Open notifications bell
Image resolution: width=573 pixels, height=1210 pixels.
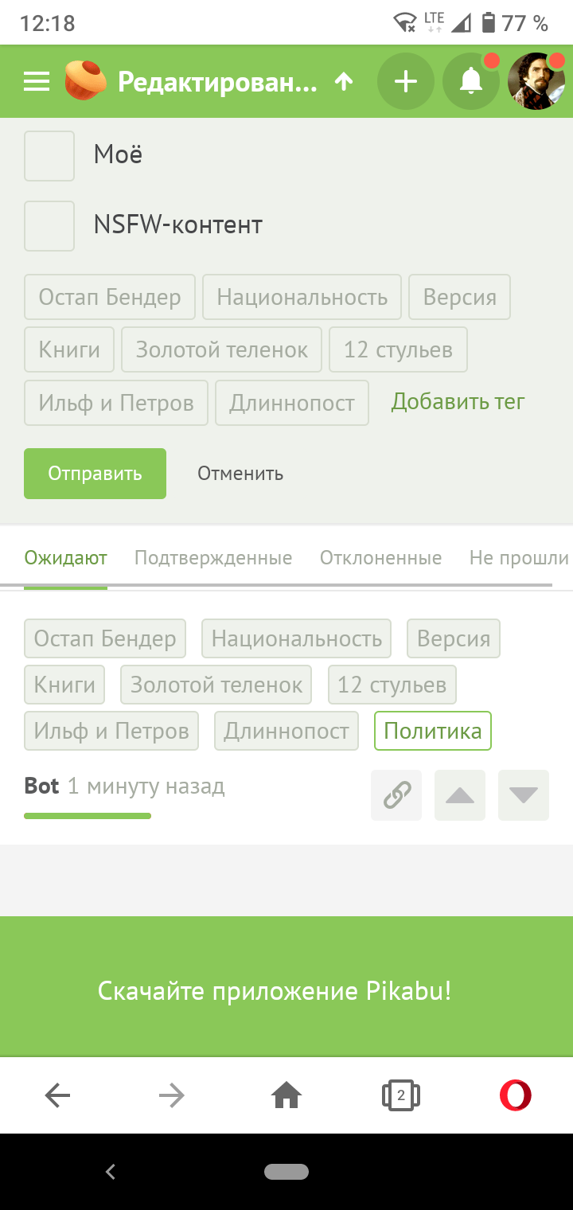pyautogui.click(x=471, y=81)
